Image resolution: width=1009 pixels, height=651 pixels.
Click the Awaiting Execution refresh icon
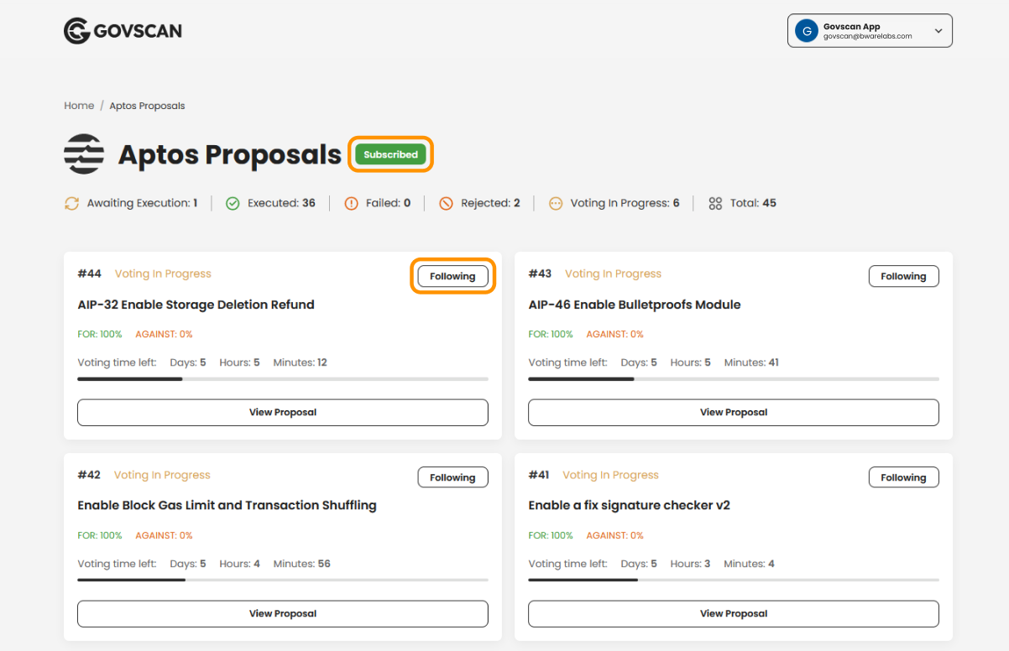(71, 203)
